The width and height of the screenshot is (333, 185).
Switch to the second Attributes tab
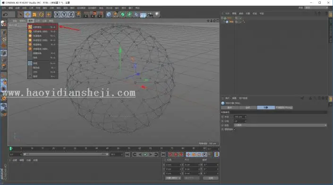click(248, 107)
